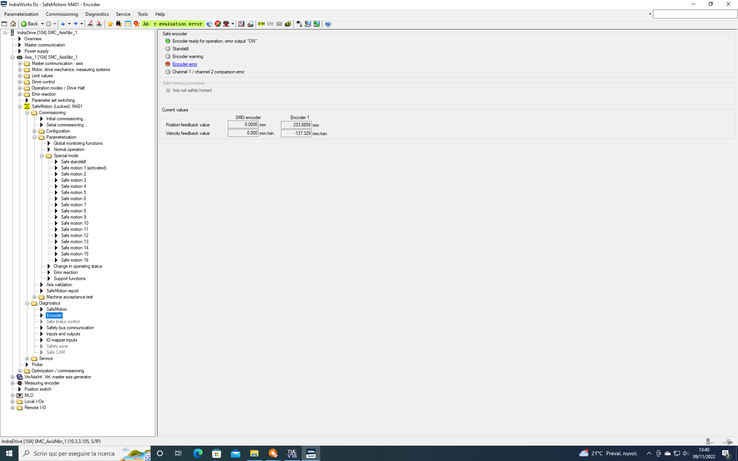Click the blue help question icon
Image resolution: width=738 pixels, height=461 pixels.
pos(328,24)
